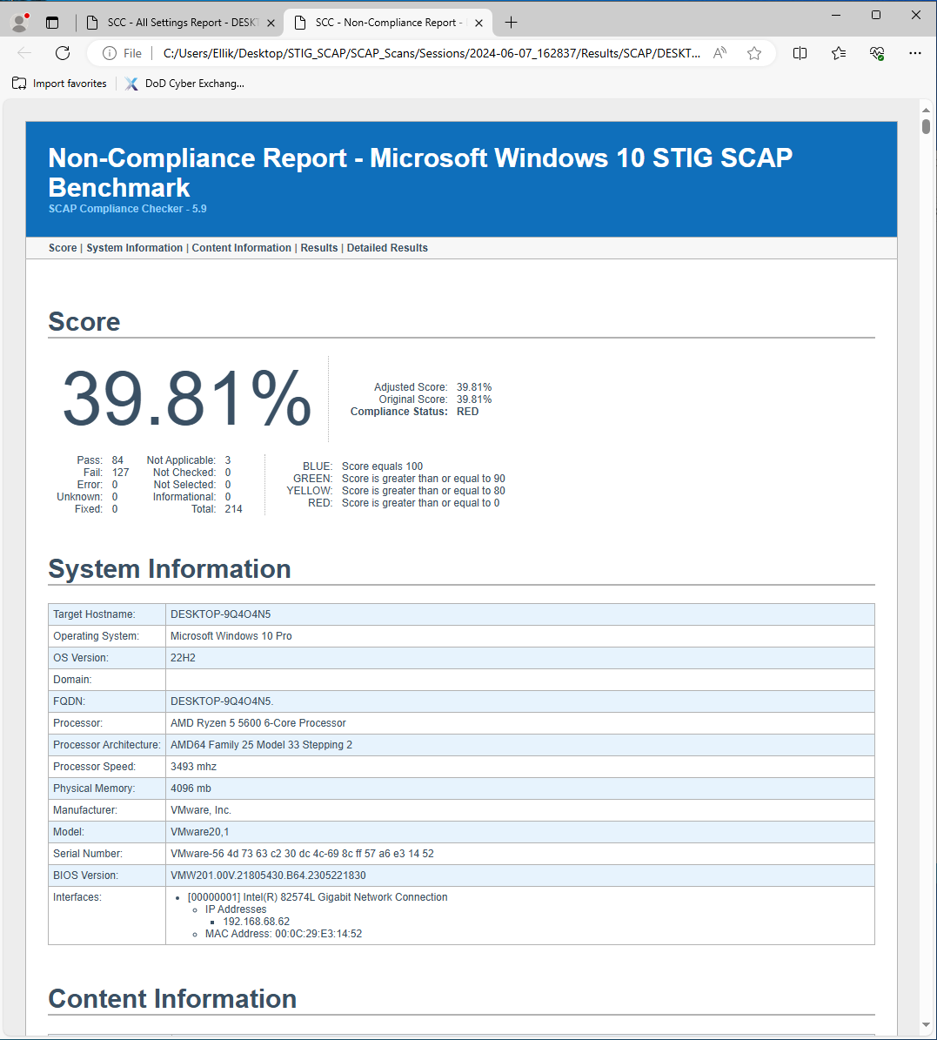Click the Import favorites button
This screenshot has height=1040, width=937.
pyautogui.click(x=58, y=83)
